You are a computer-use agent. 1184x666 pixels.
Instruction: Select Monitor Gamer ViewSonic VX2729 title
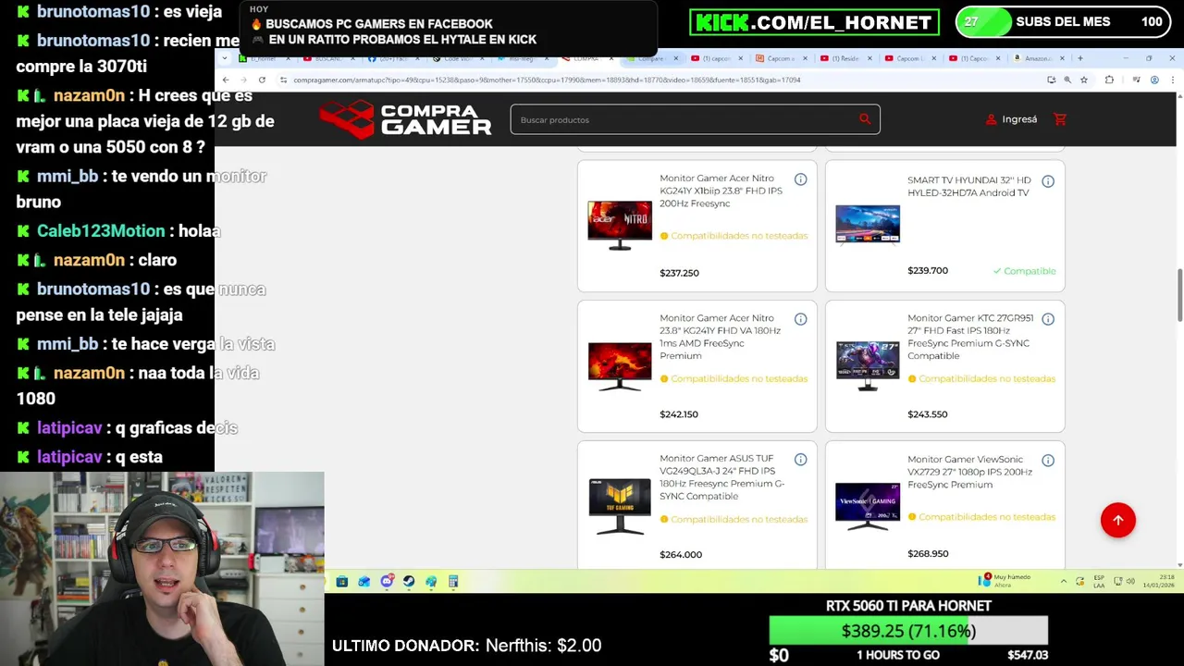pos(969,472)
